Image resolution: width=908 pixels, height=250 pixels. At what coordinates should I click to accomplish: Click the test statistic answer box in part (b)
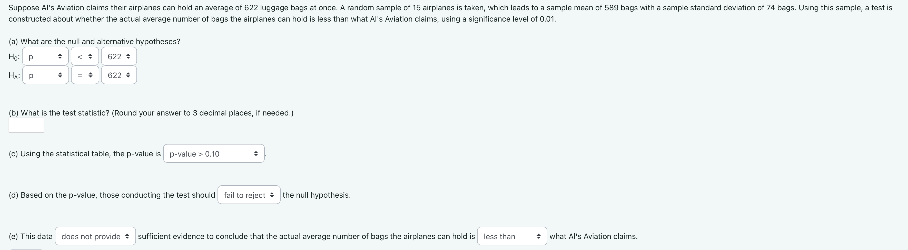(x=26, y=125)
